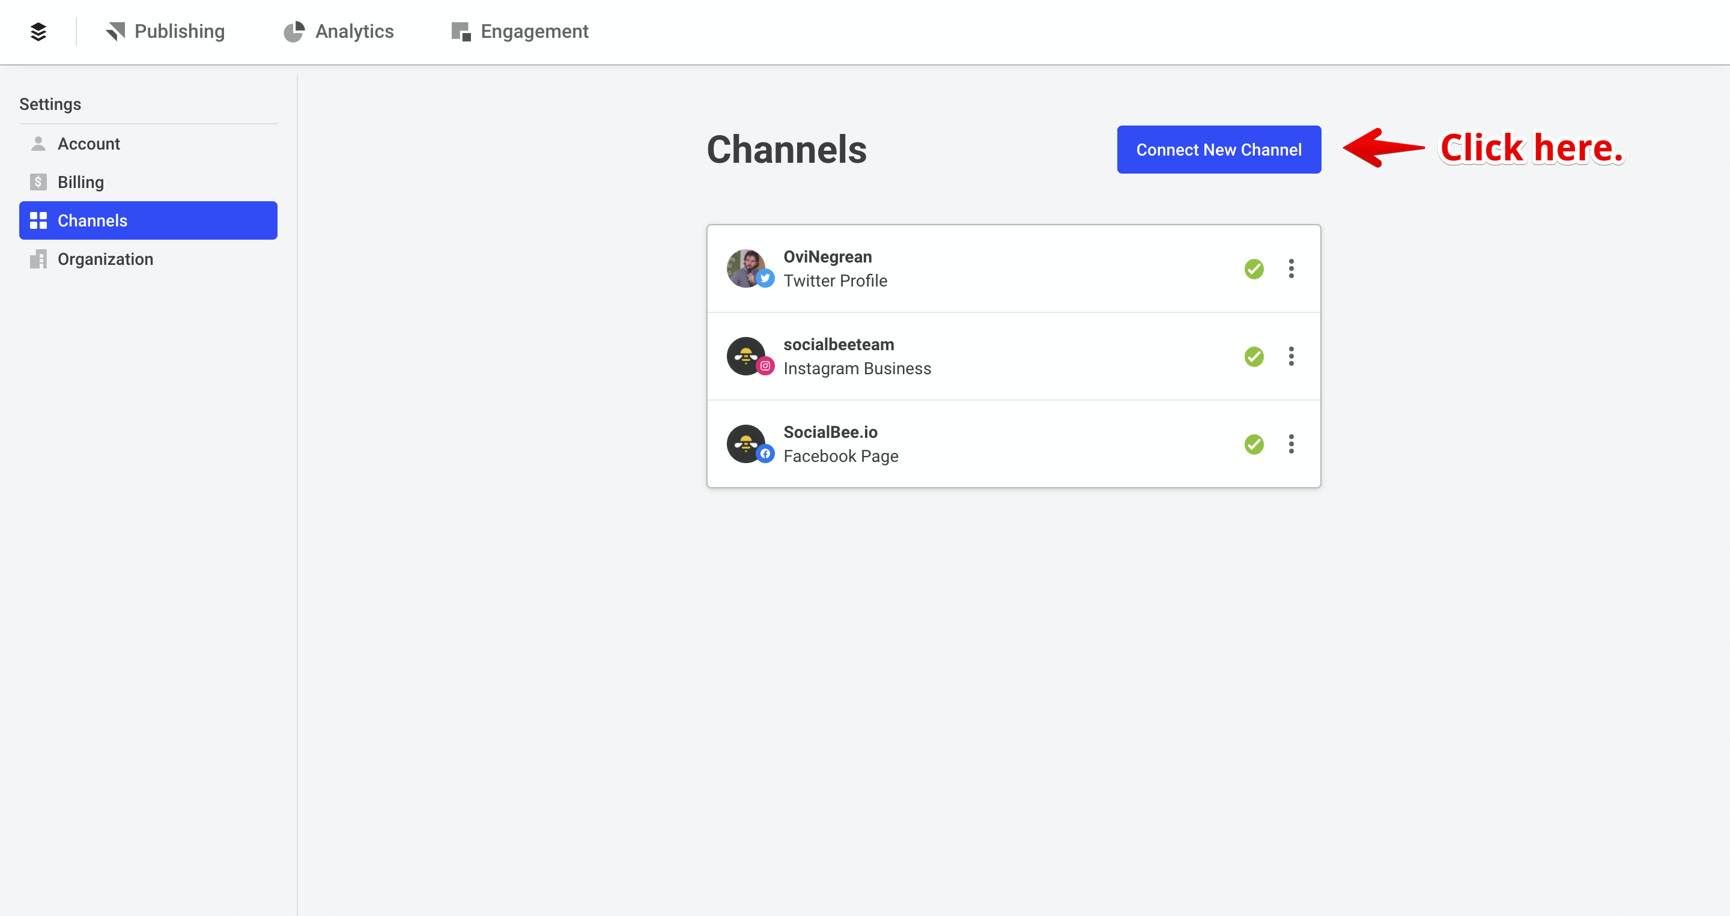This screenshot has height=916, width=1730.
Task: Click the Engagement squares icon
Action: [x=461, y=32]
